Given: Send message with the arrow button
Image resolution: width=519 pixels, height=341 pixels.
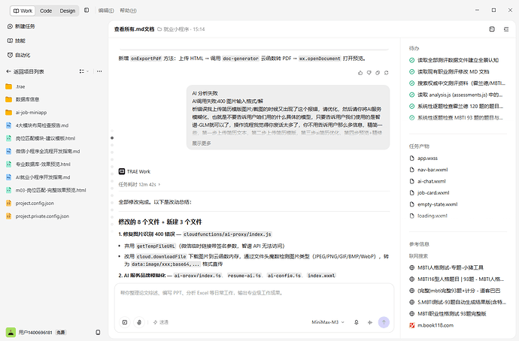Looking at the screenshot, I should [x=384, y=322].
